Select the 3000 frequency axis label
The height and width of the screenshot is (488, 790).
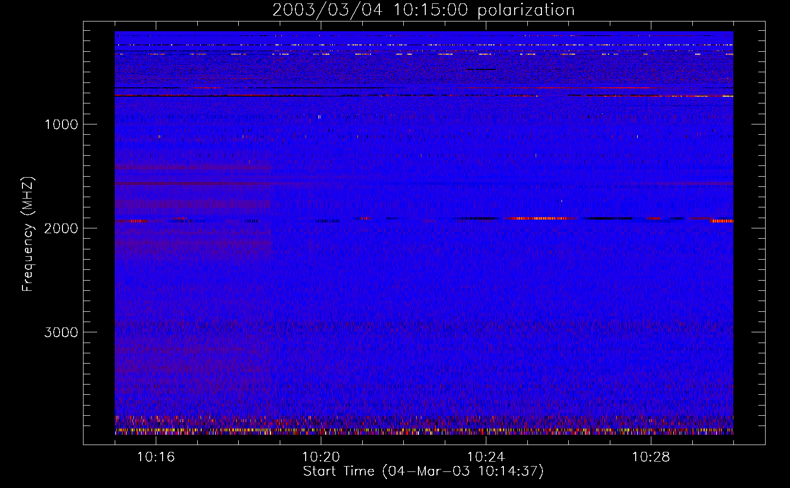(61, 332)
